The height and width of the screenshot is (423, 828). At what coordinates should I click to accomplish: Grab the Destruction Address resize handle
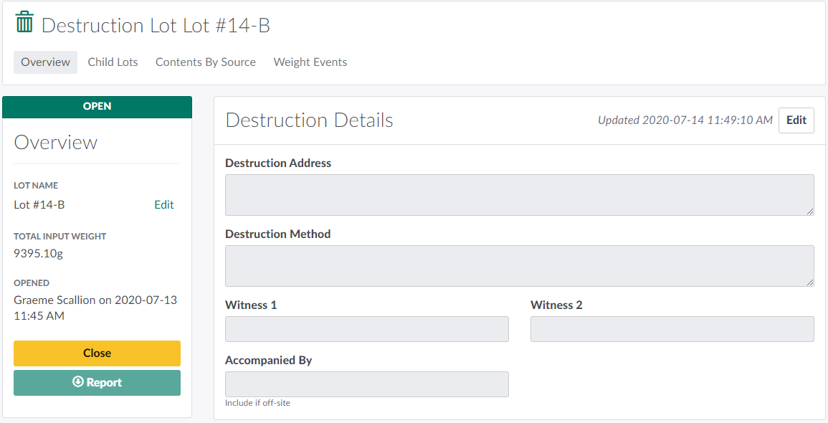coord(810,211)
